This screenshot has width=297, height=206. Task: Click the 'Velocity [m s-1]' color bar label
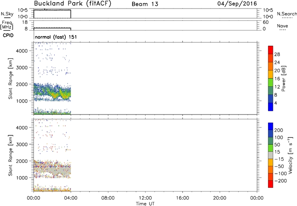290,155
